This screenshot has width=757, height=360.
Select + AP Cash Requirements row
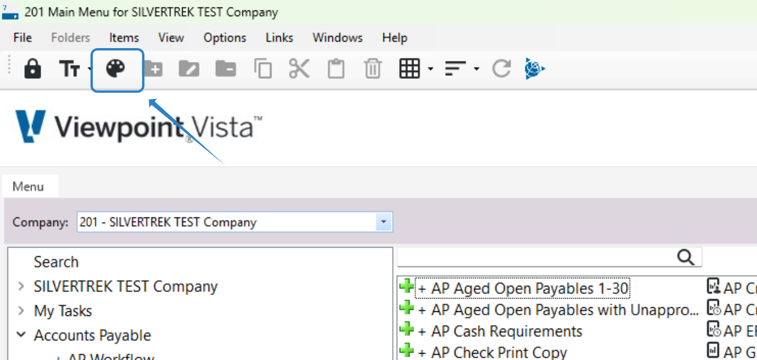tap(500, 331)
